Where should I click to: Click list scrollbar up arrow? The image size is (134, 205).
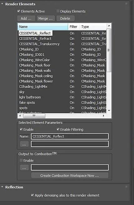tap(109, 26)
